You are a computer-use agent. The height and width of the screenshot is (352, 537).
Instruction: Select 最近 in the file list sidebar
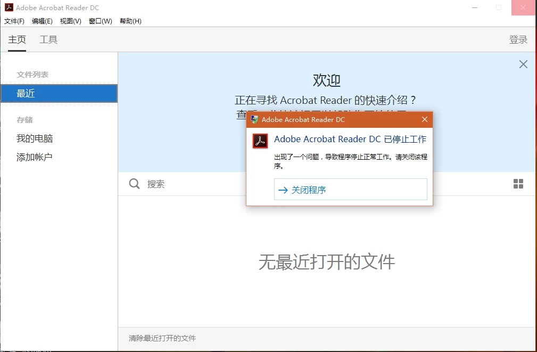[x=59, y=93]
